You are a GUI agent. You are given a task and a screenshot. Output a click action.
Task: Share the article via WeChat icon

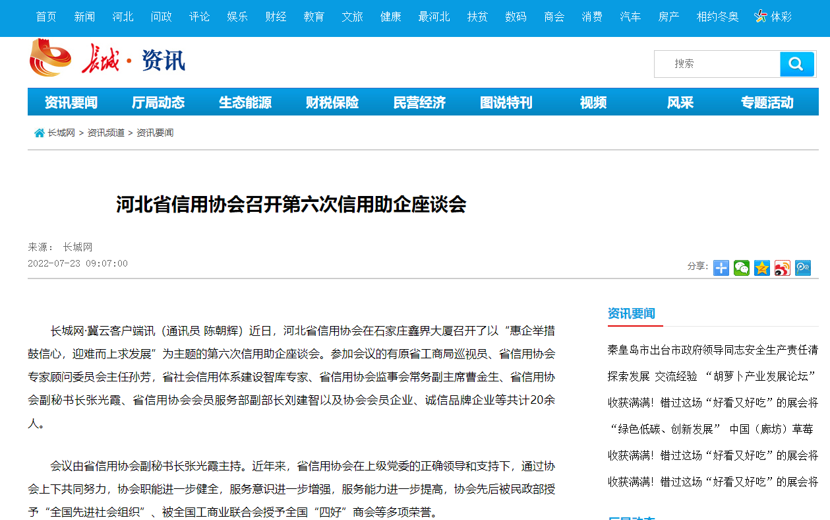pyautogui.click(x=742, y=267)
